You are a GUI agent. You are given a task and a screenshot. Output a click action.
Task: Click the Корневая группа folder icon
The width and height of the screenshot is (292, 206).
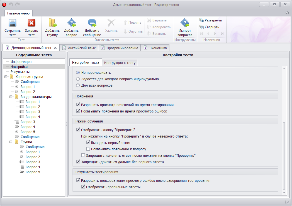[11, 77]
